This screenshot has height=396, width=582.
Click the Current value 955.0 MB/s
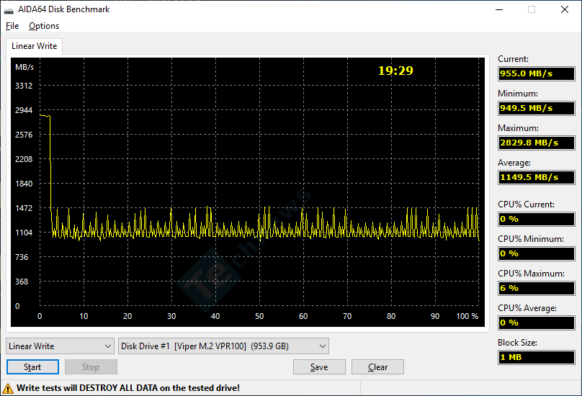[x=537, y=73]
